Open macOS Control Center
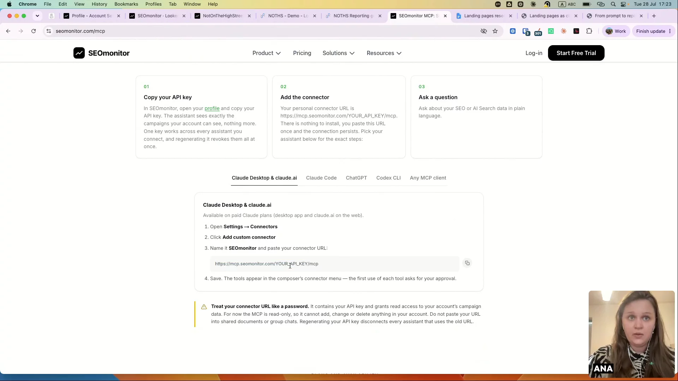This screenshot has width=678, height=381. (623, 4)
